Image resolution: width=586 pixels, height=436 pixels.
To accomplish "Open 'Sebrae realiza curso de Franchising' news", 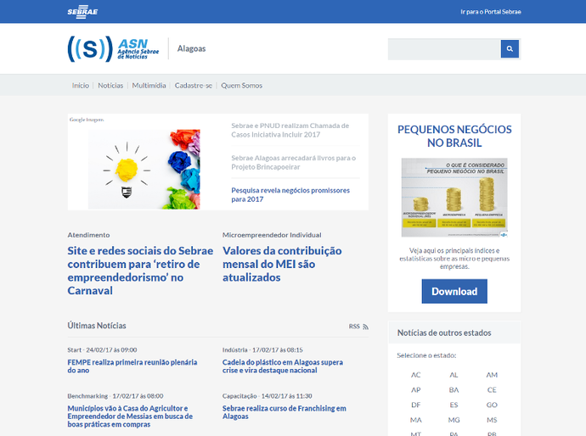I will coord(284,412).
